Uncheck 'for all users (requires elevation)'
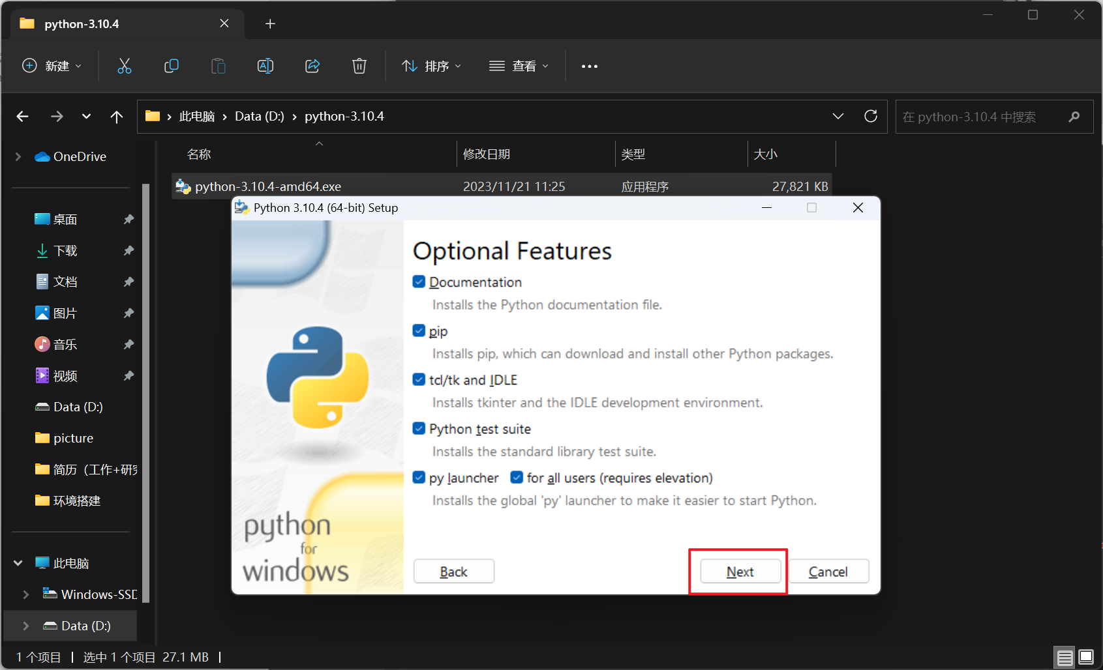The height and width of the screenshot is (670, 1103). click(x=516, y=477)
